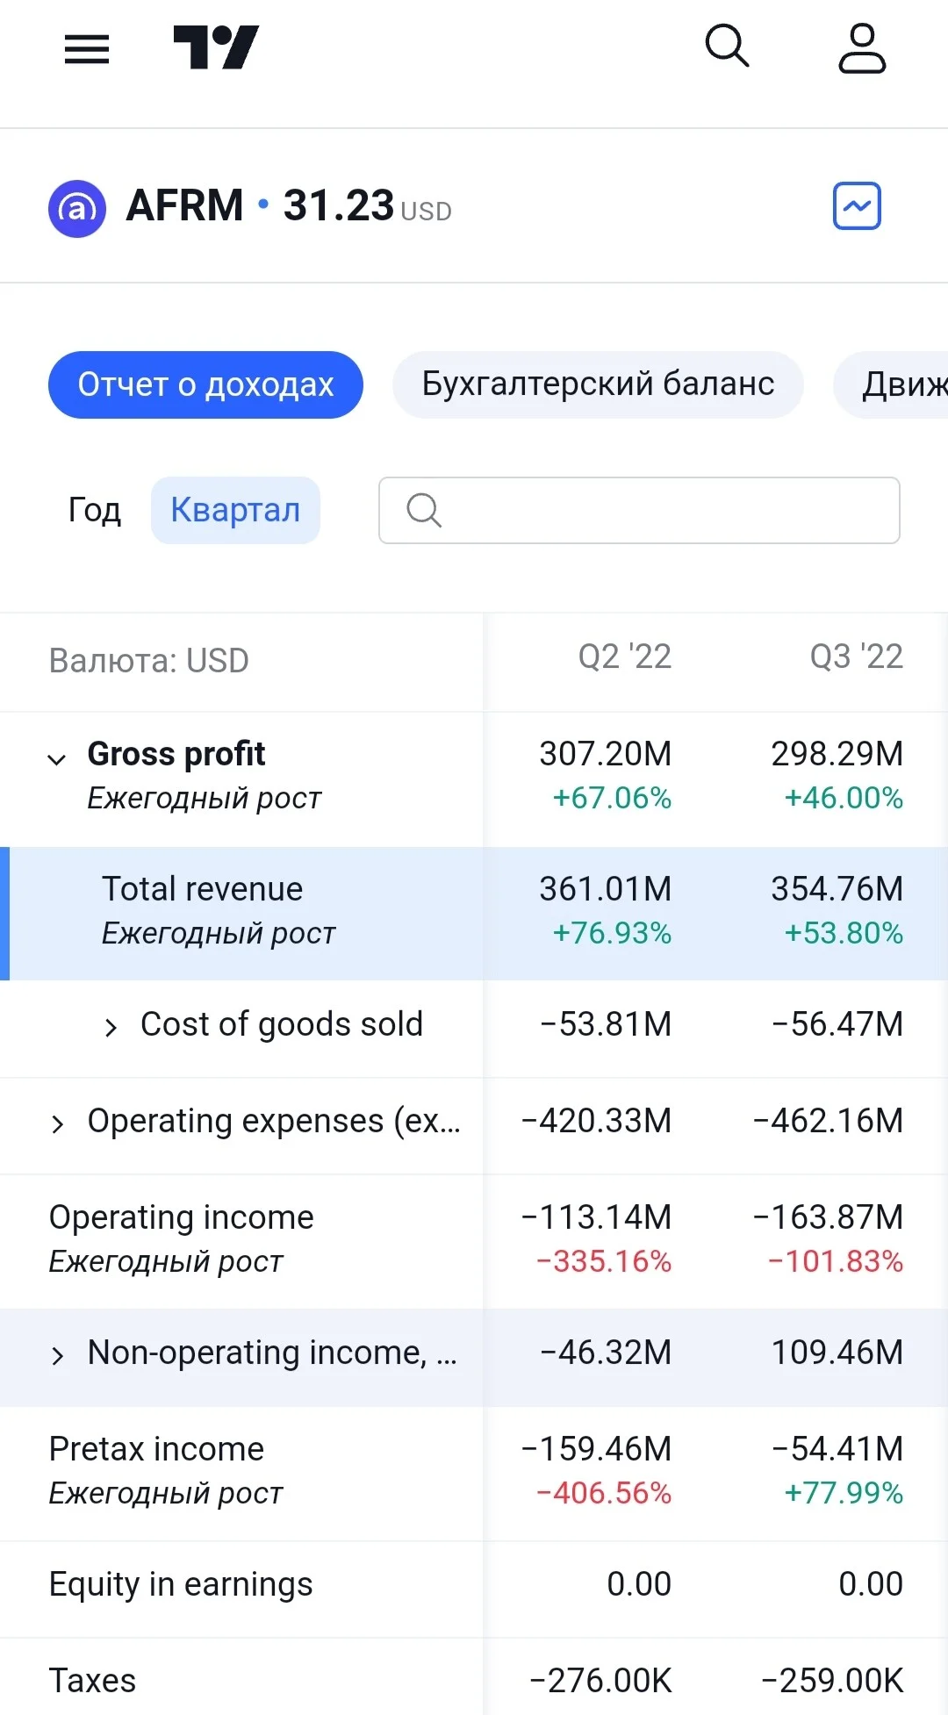The width and height of the screenshot is (948, 1715).
Task: Click cost value −53.81M
Action: [x=606, y=1024]
